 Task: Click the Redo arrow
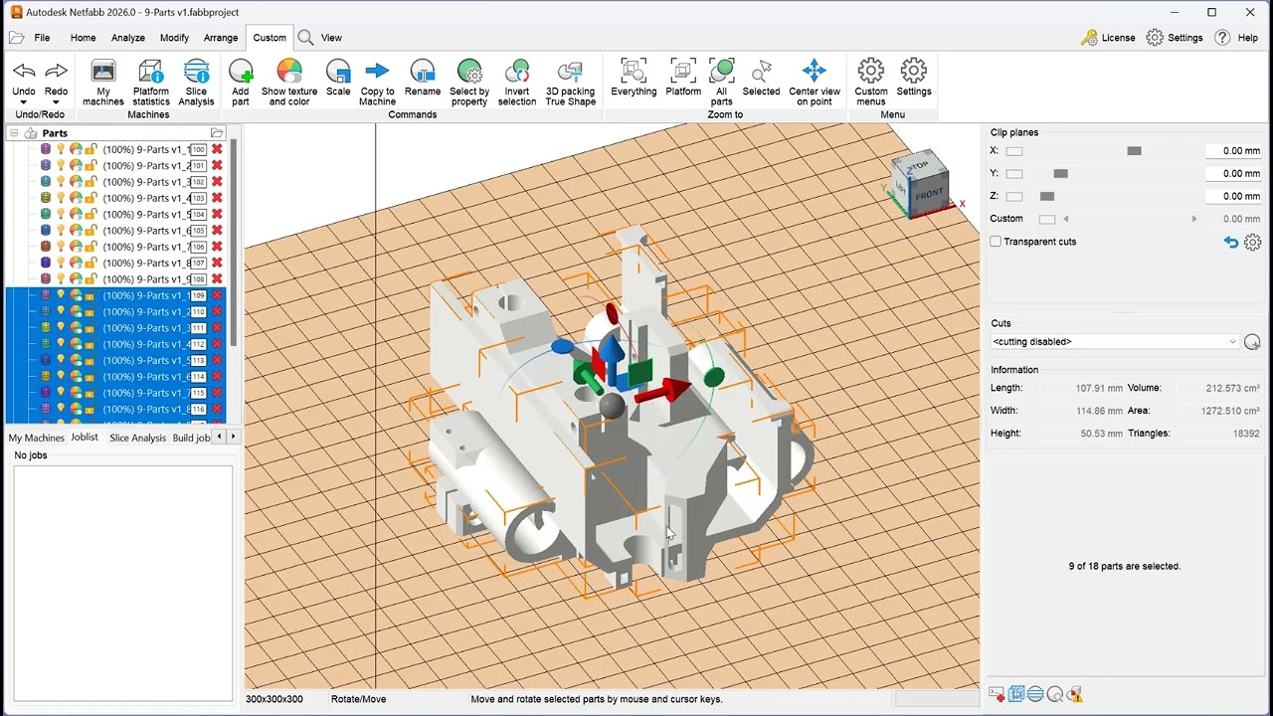click(57, 72)
